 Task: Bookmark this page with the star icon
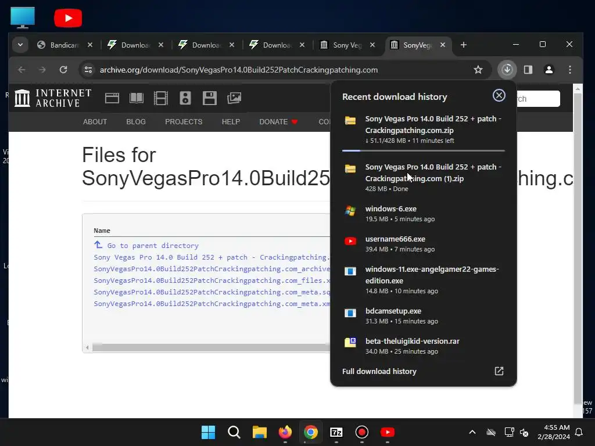point(478,70)
